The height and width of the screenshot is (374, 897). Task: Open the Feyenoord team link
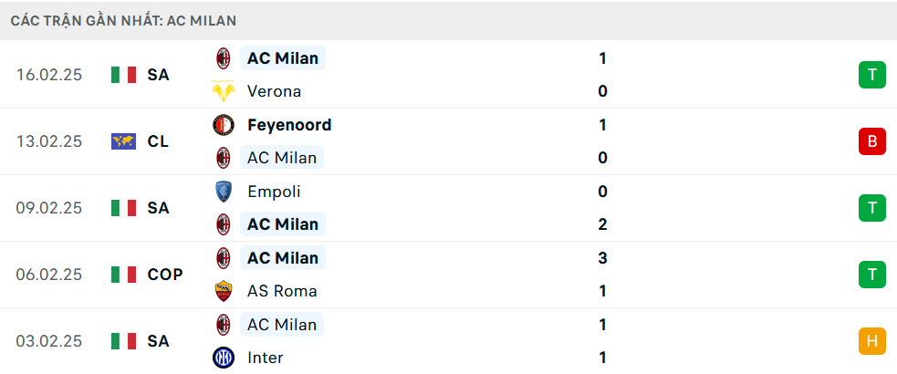(x=289, y=125)
